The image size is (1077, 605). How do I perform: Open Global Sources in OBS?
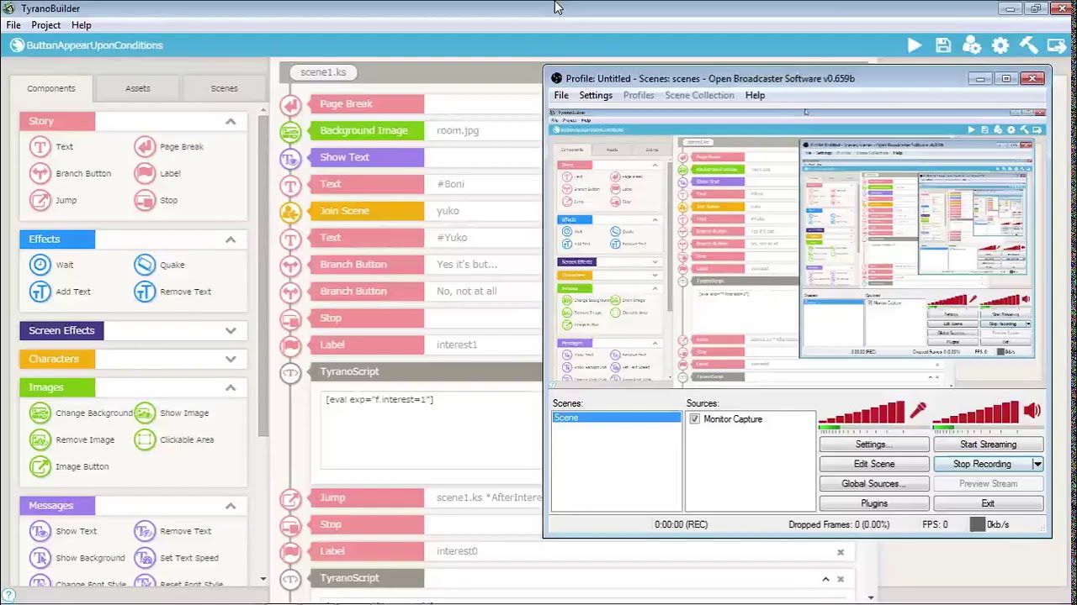[874, 484]
